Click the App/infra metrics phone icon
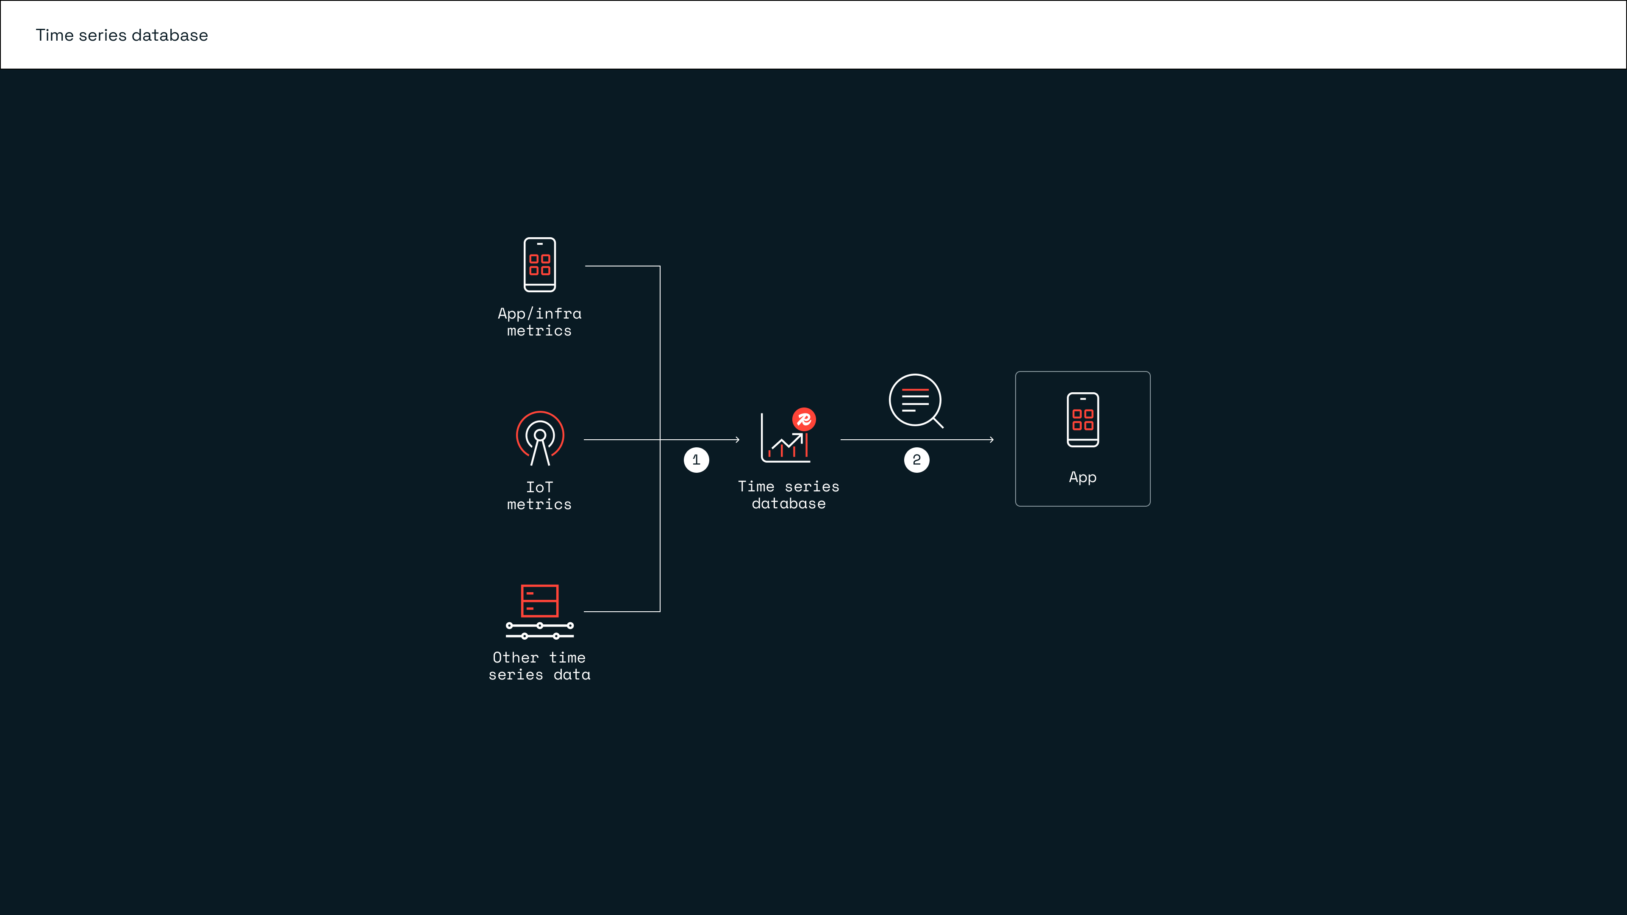Screen dimensions: 1627x915 539,265
